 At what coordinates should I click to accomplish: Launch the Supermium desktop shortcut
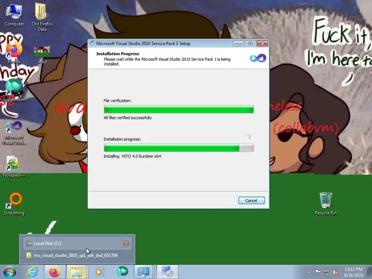click(14, 90)
